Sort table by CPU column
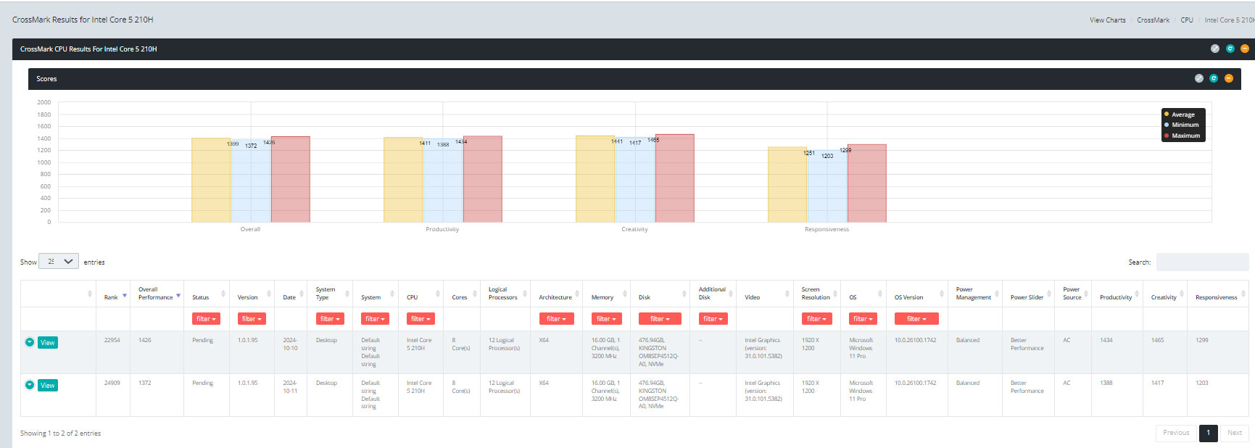 (x=420, y=294)
